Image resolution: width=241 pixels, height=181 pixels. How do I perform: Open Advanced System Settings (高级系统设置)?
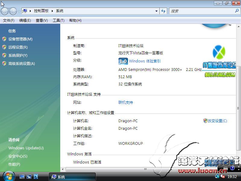coord(21,64)
